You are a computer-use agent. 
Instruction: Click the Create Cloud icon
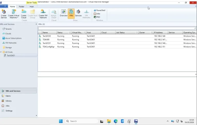coord(24,14)
